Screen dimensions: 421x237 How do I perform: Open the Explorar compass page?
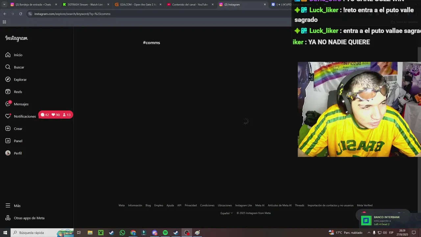point(16,80)
